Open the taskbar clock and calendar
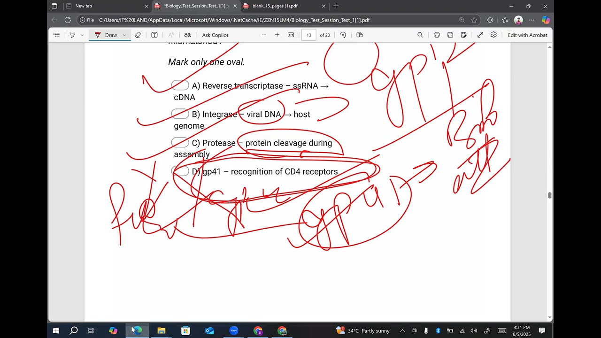The image size is (601, 338). [522, 330]
